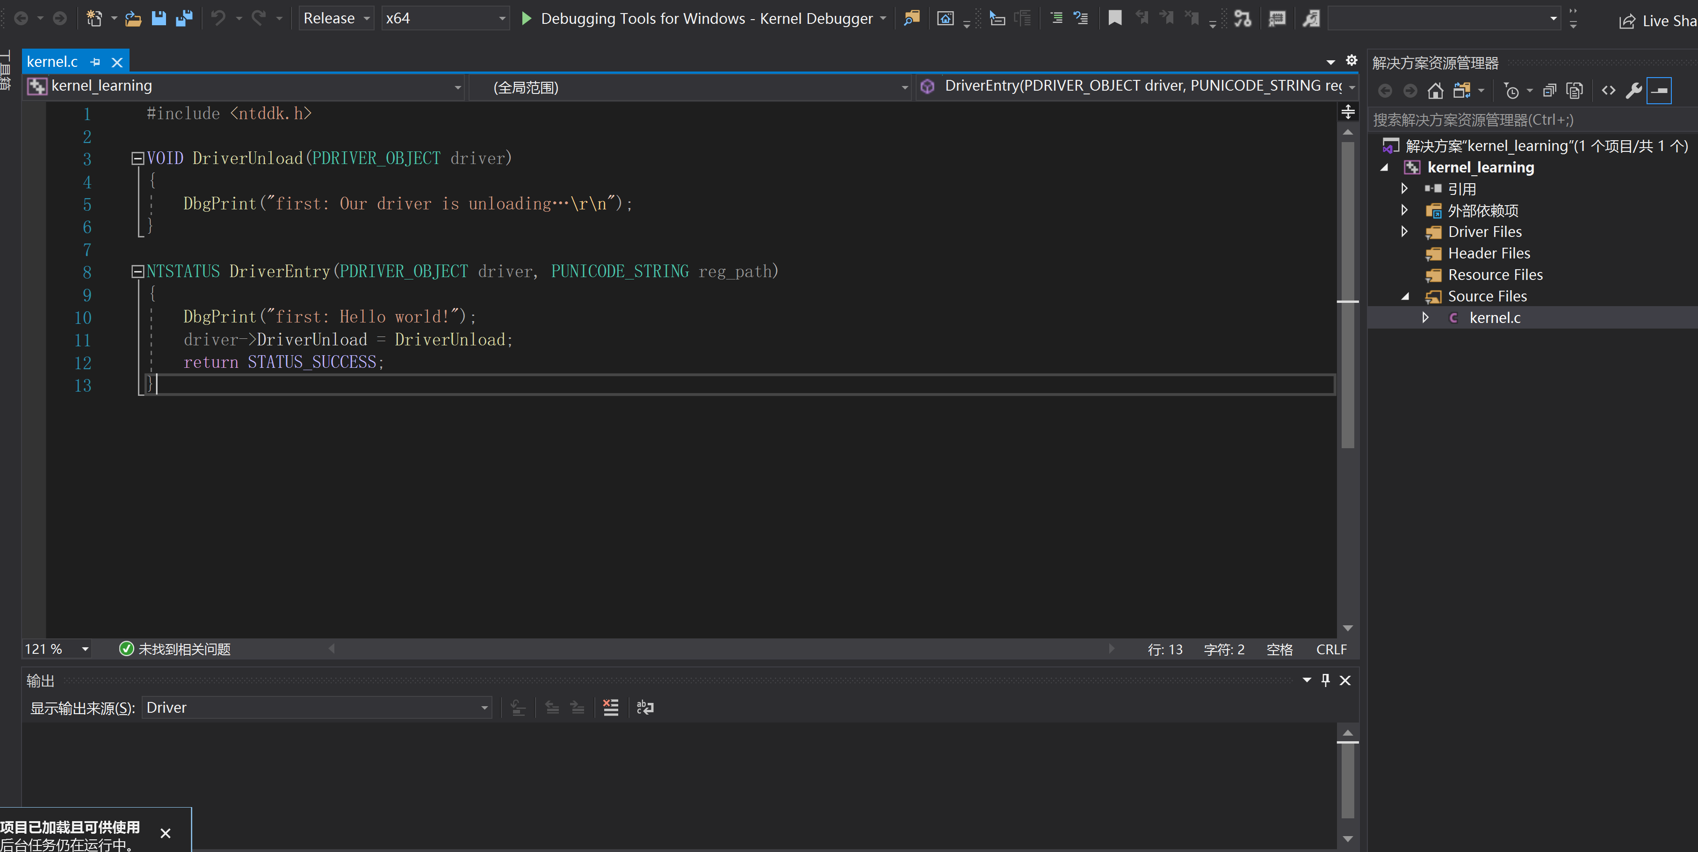Click the Solution Explorer Home icon
Screen dimensions: 1698x852
1435,90
